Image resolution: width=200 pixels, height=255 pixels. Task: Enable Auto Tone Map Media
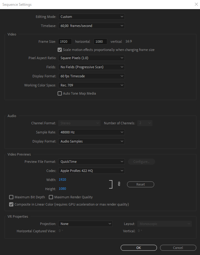tap(60, 93)
